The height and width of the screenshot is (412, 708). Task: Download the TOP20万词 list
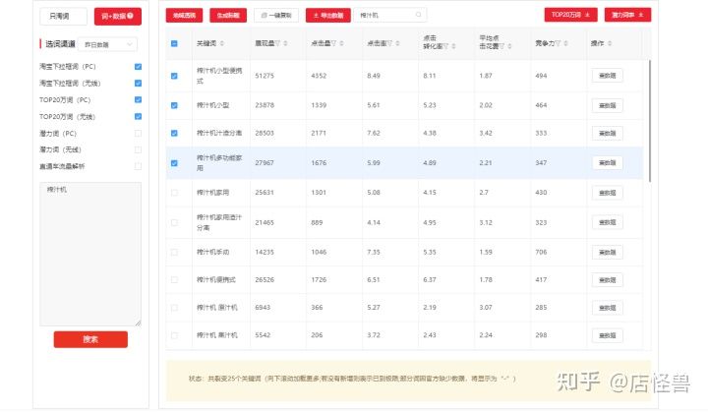point(570,15)
